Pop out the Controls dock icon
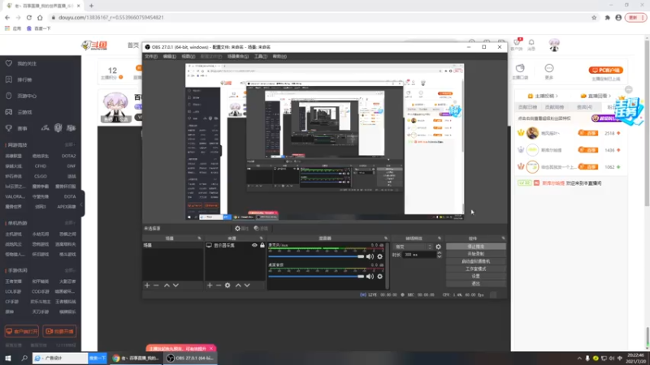Viewport: 650px width, 365px height. click(x=503, y=238)
